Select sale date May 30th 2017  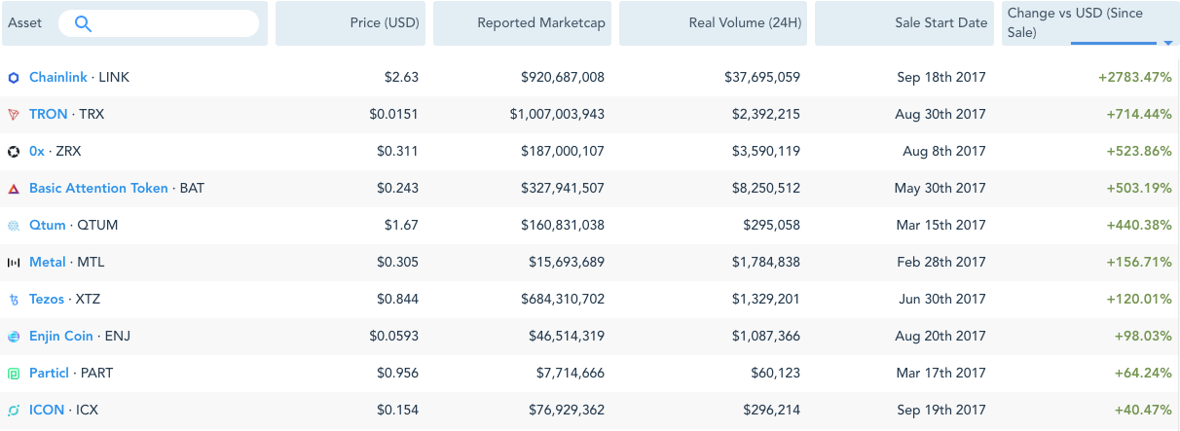940,189
